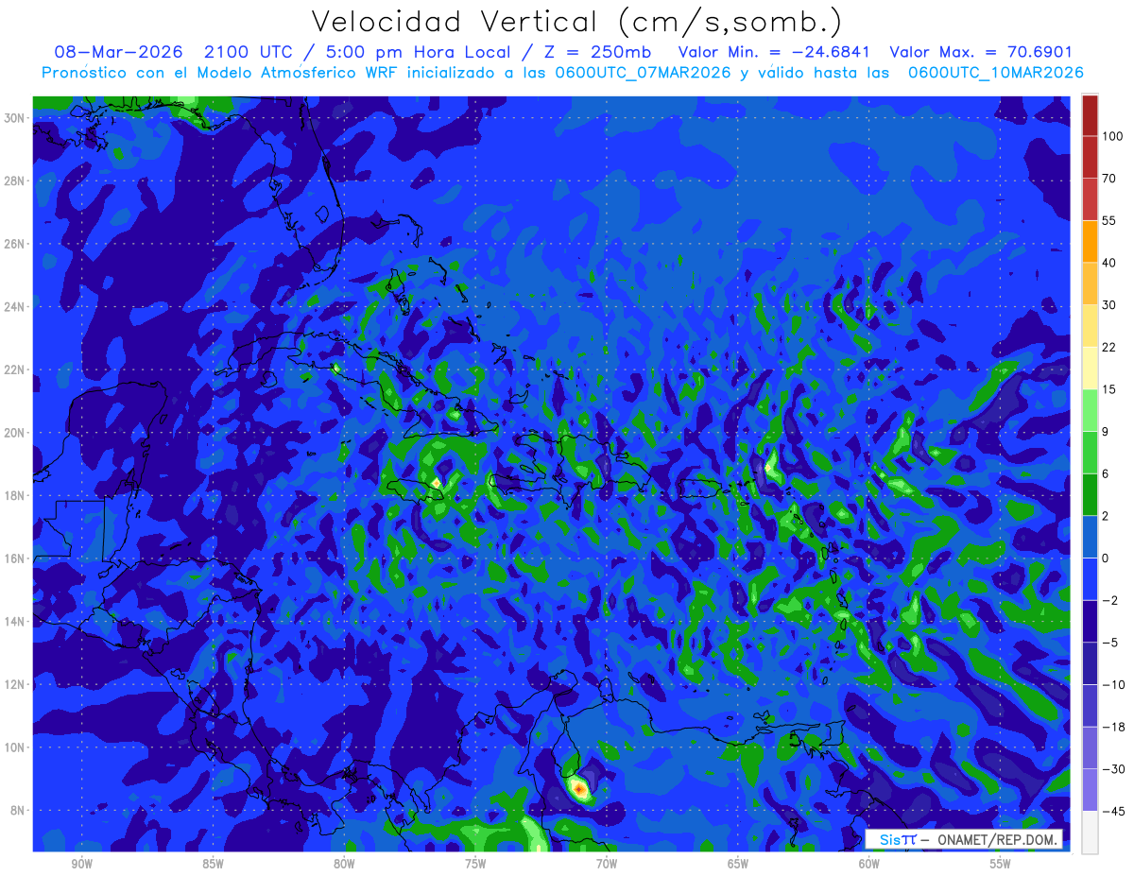Click the '90W' longitude label

pos(81,865)
